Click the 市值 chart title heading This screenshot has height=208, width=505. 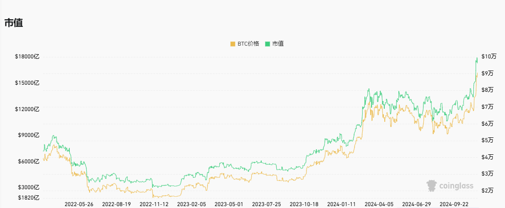[14, 23]
